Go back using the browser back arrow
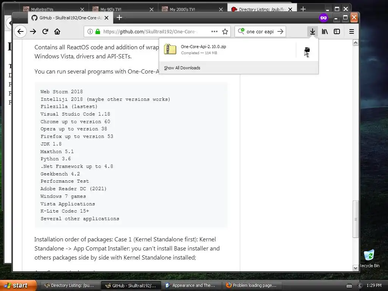This screenshot has height=291, width=388. 20,31
